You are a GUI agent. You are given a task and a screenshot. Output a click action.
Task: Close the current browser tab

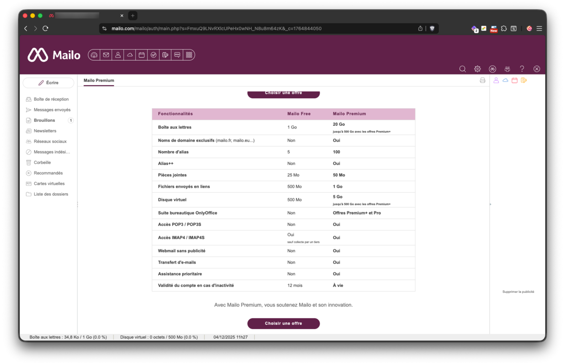[122, 16]
